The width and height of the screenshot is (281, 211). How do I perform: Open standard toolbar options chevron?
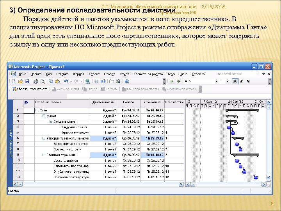pos(164,81)
